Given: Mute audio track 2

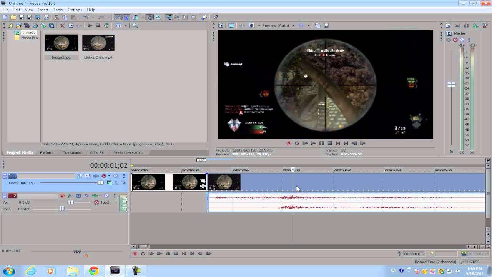Looking at the screenshot, I should 106,196.
